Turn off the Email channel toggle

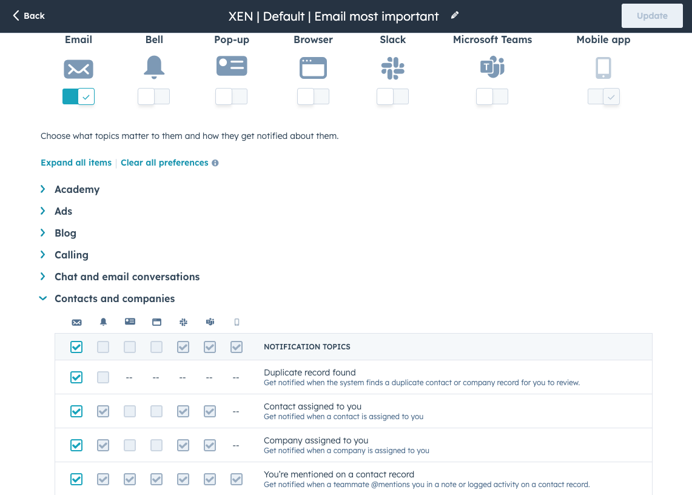click(x=79, y=96)
